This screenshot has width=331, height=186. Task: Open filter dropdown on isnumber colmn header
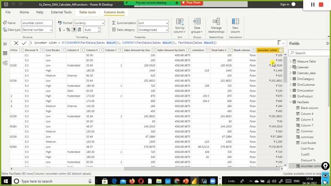pos(281,50)
